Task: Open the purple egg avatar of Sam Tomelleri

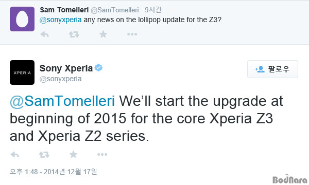Action: click(22, 19)
